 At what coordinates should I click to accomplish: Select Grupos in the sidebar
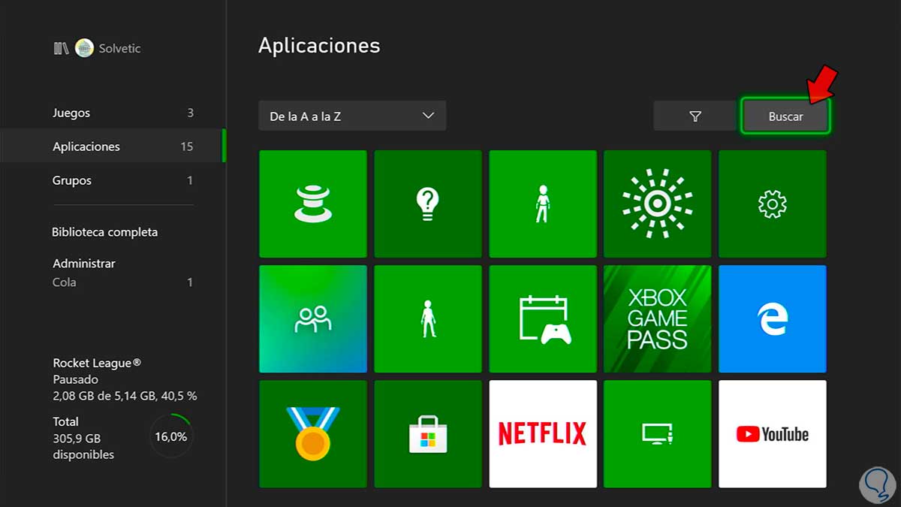pos(113,180)
